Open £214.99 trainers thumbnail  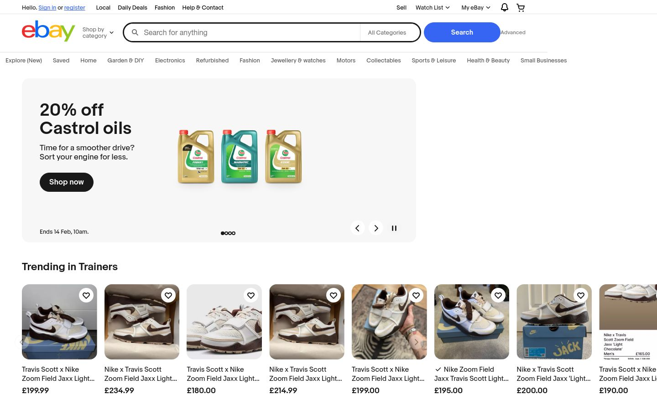click(307, 322)
